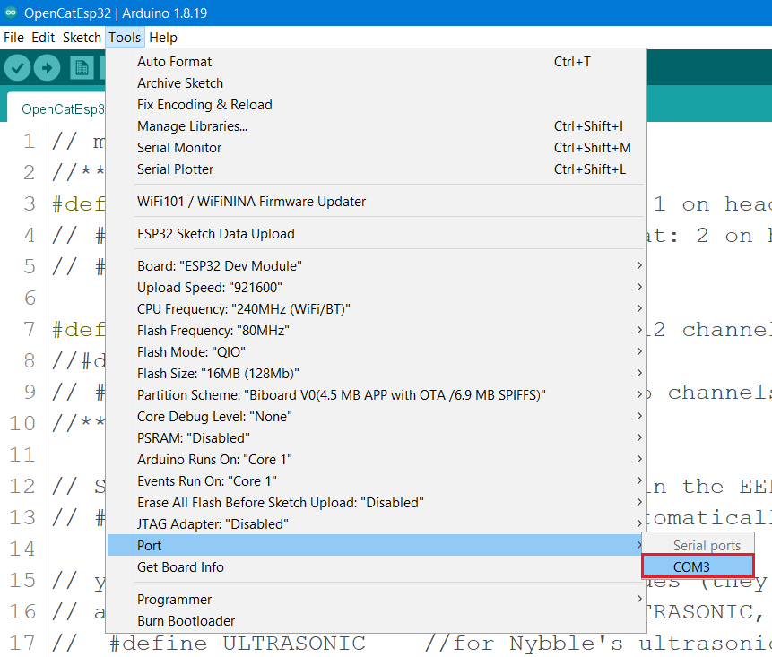Click the Arduino logo in title bar
This screenshot has height=657, width=772.
pos(11,12)
